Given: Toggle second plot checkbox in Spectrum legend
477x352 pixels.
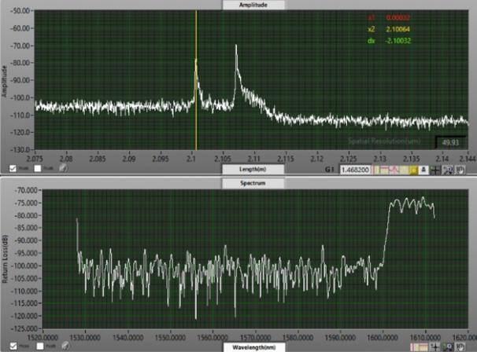Looking at the screenshot, I should point(38,346).
